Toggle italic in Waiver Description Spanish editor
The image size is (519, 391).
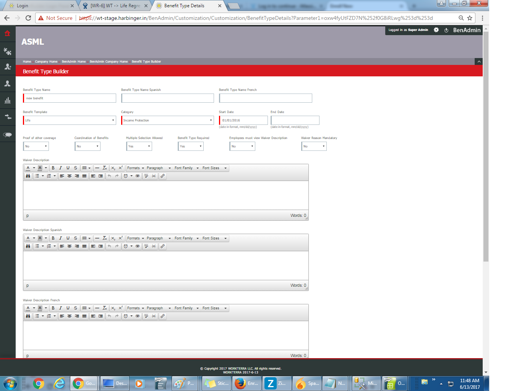click(x=60, y=238)
